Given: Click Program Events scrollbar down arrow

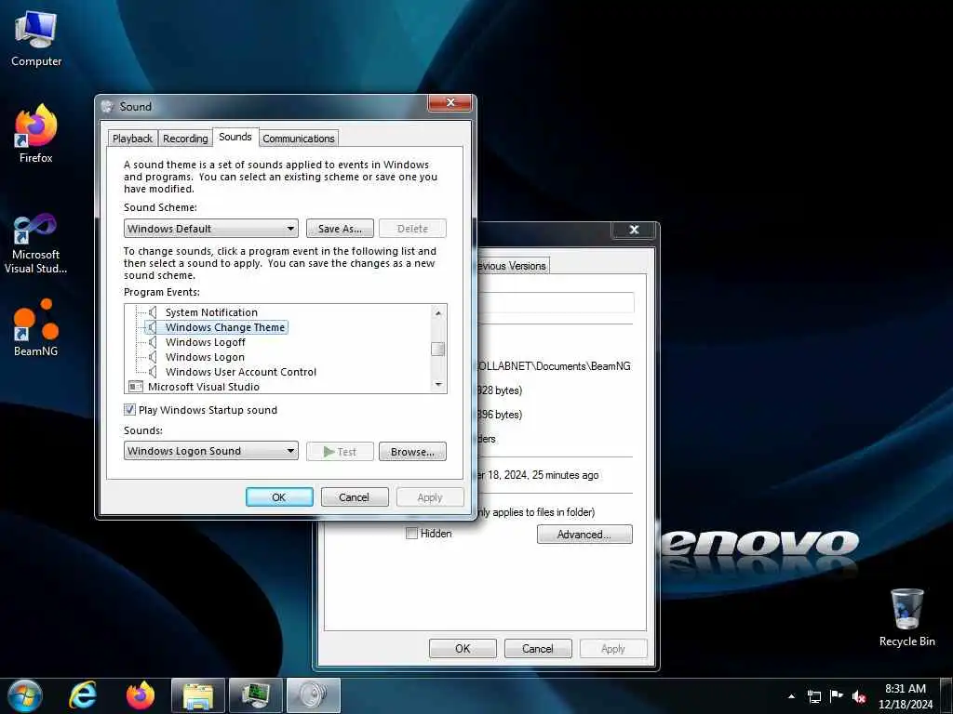Looking at the screenshot, I should pos(437,384).
